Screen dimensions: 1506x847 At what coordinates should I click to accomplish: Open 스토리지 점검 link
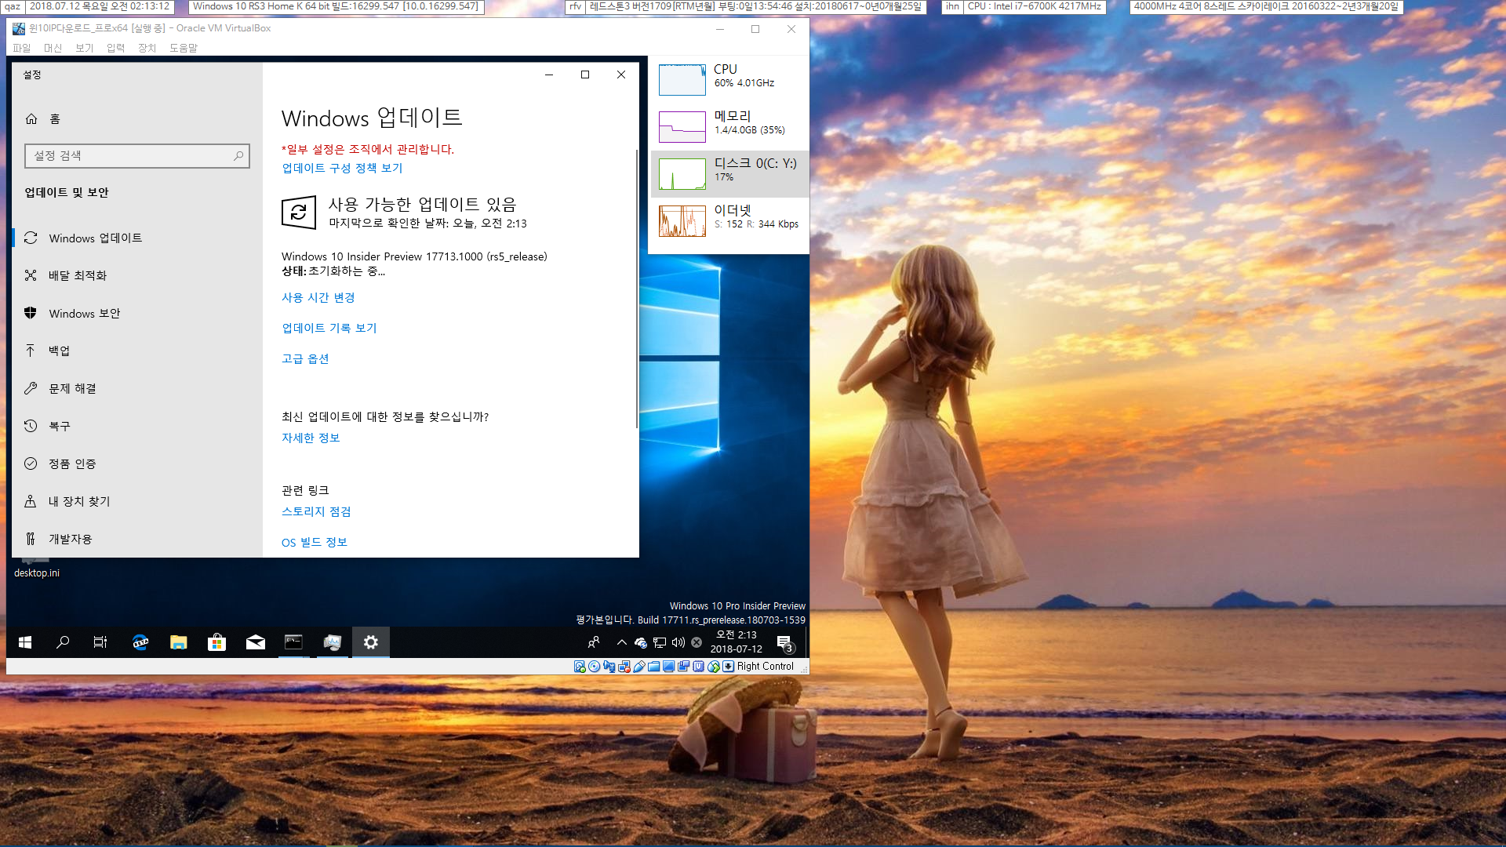pyautogui.click(x=316, y=511)
